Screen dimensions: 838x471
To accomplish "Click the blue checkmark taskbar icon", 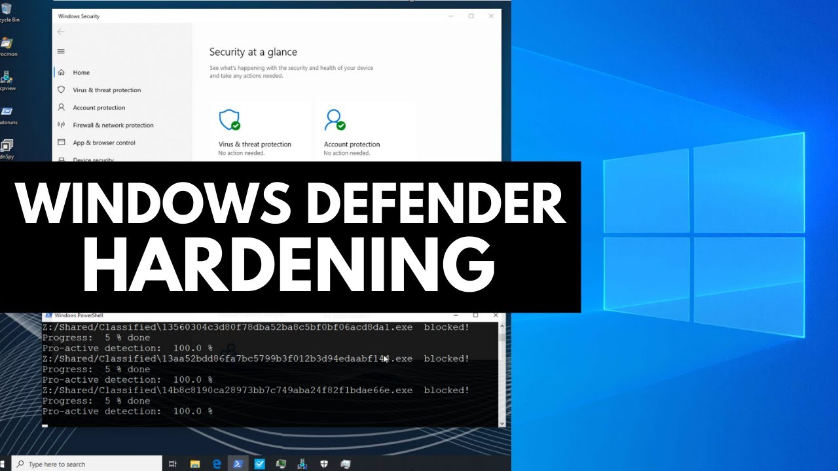I will 260,464.
